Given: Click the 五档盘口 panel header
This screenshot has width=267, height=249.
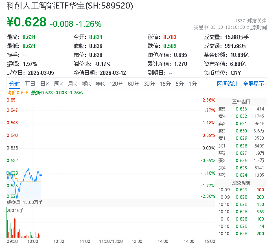Looking at the screenshot, I should click(x=241, y=101).
